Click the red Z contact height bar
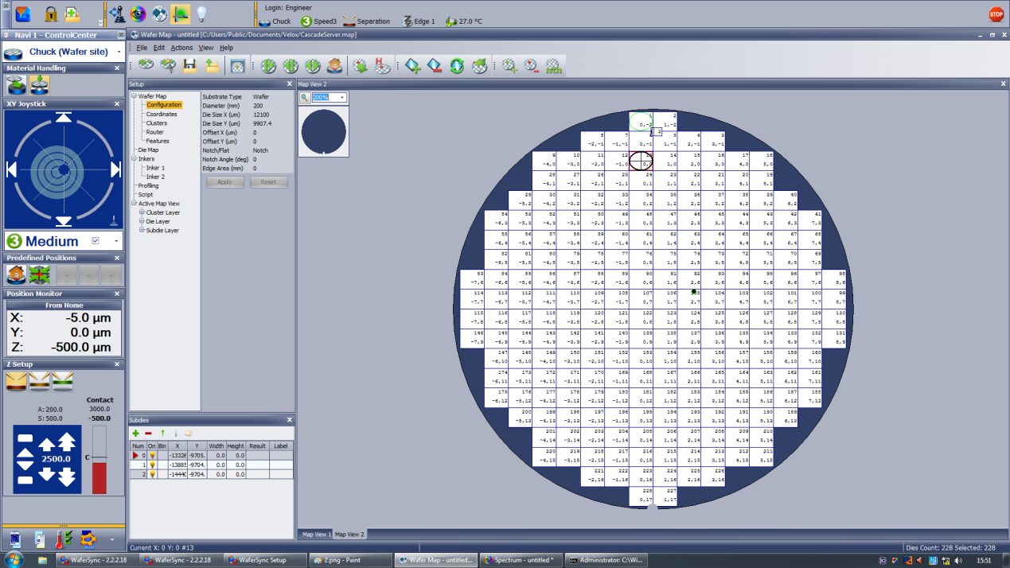The image size is (1010, 568). [x=99, y=459]
